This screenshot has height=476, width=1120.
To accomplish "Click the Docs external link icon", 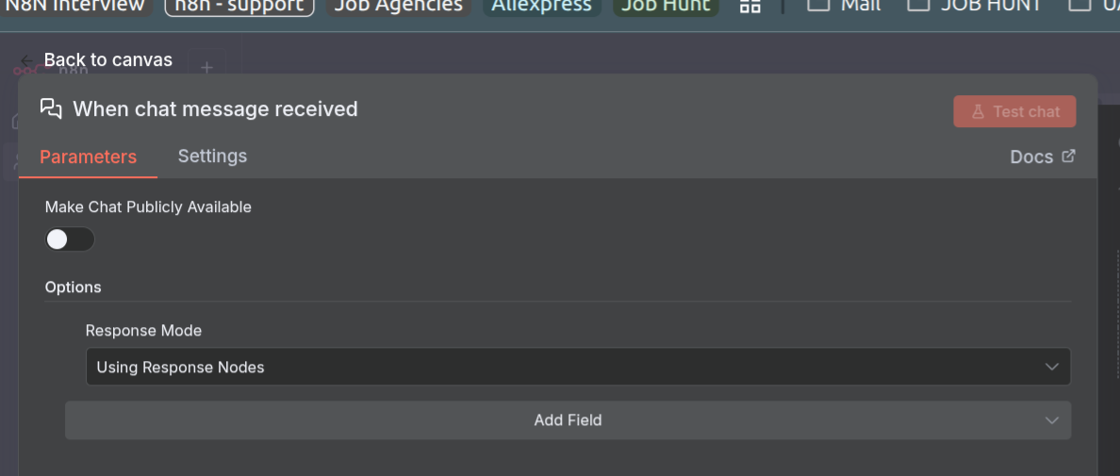I will pos(1068,156).
